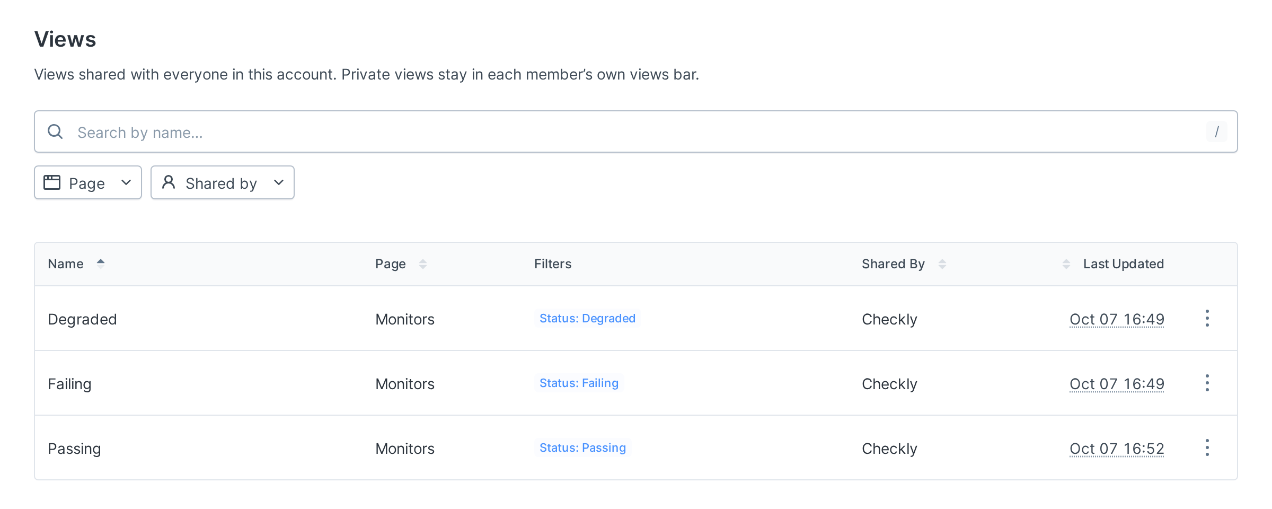This screenshot has height=509, width=1272.
Task: Open three-dot menu for Passing row
Action: point(1207,447)
